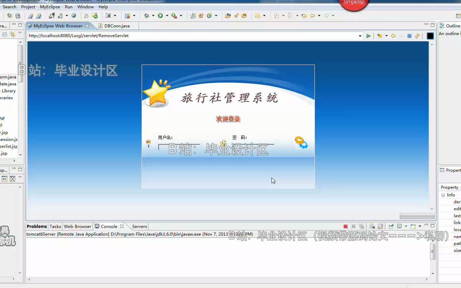The image size is (461, 288).
Task: Add current page to bookmarks via star icon
Action: pos(380,36)
